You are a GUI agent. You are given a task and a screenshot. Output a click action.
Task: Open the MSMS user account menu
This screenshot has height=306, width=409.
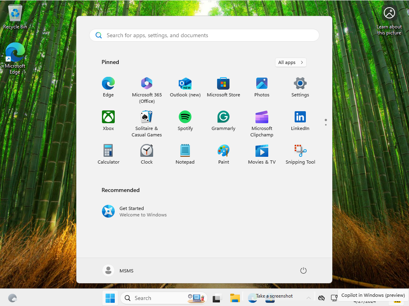(x=118, y=271)
